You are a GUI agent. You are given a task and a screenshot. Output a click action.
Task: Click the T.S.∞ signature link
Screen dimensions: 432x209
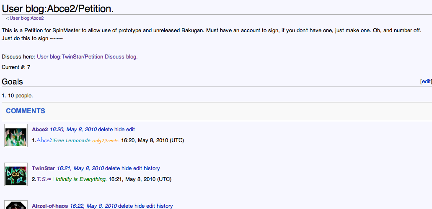44,179
